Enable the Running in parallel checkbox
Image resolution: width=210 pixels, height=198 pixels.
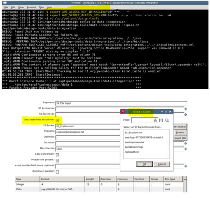pyautogui.click(x=57, y=172)
